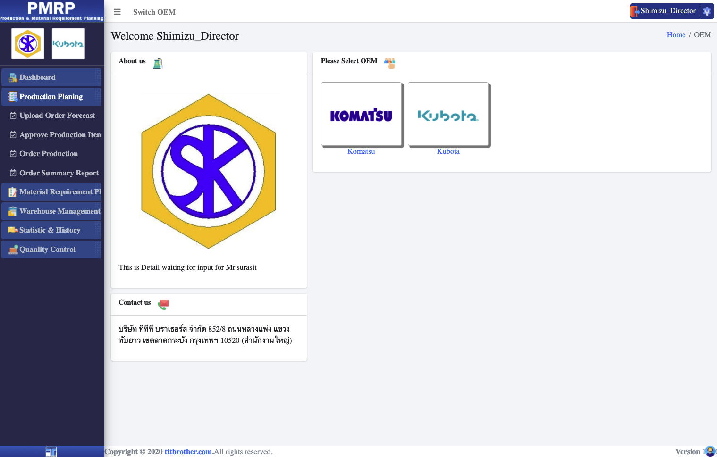Toggle the hamburger sidebar menu
This screenshot has width=717, height=457.
click(117, 12)
